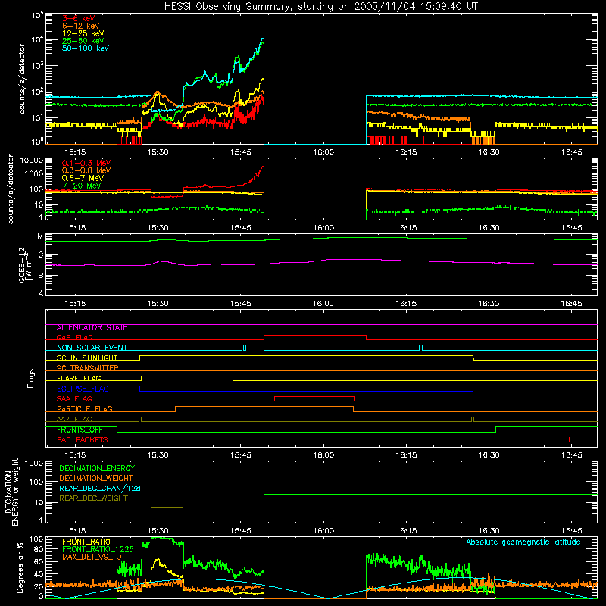This screenshot has height=606, width=606.
Task: Click the SC_TRANSMITTER flag label
Action: (x=88, y=368)
